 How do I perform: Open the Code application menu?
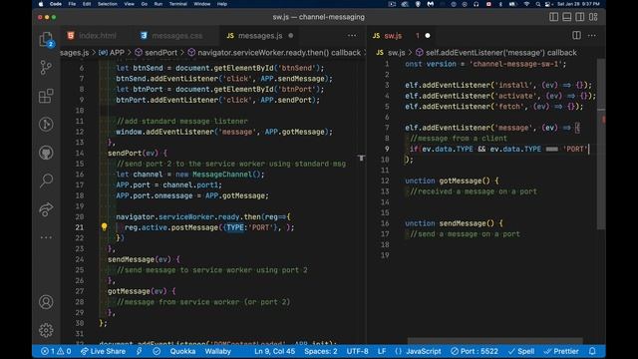click(x=56, y=4)
